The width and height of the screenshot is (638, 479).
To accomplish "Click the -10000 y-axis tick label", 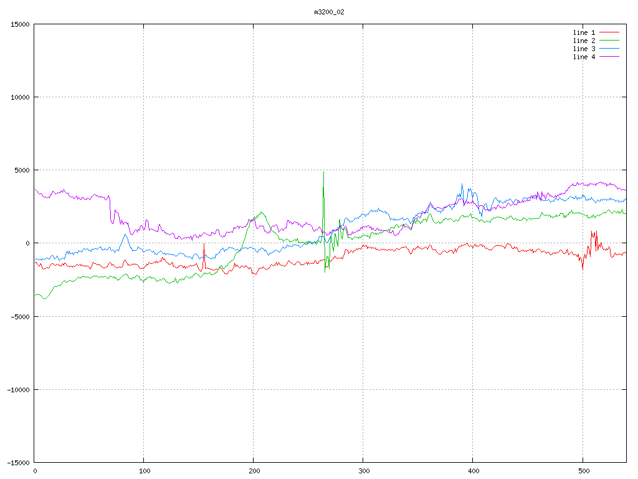I will (17, 389).
